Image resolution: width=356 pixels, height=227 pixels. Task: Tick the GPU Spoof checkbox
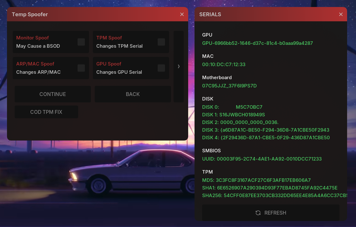coord(161,68)
